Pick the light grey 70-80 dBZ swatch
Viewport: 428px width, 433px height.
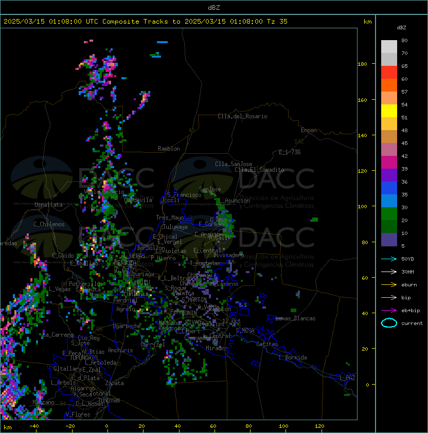click(389, 46)
